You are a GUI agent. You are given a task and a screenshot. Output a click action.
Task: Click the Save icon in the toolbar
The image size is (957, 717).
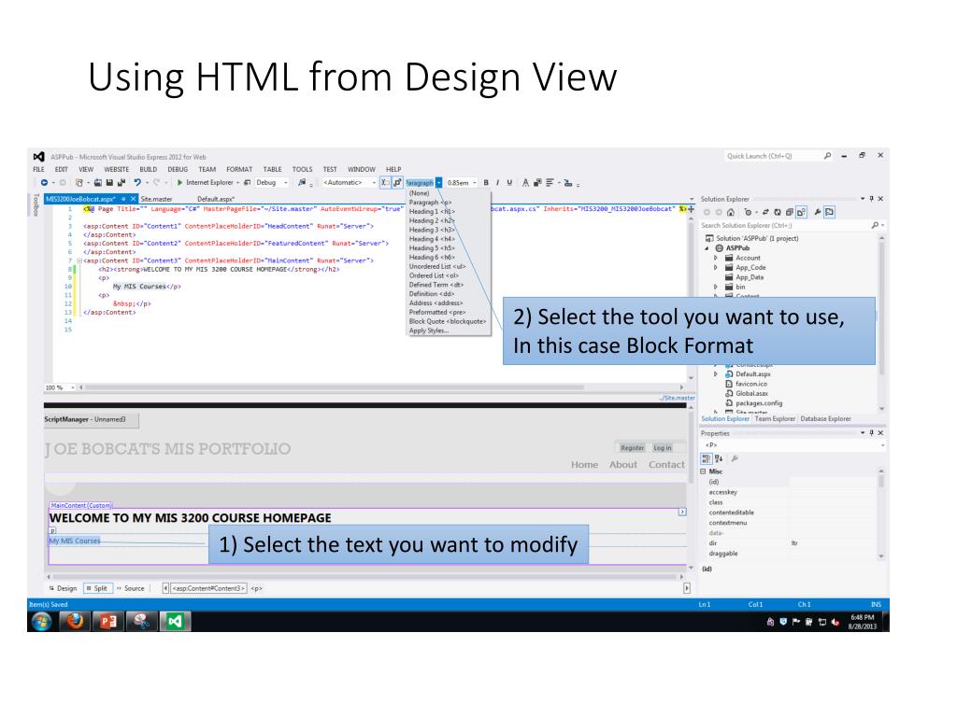coord(109,182)
